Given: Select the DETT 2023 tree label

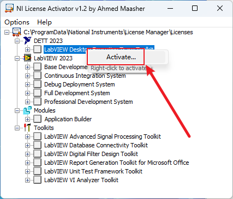Looking at the screenshot, I should pyautogui.click(x=48, y=41).
